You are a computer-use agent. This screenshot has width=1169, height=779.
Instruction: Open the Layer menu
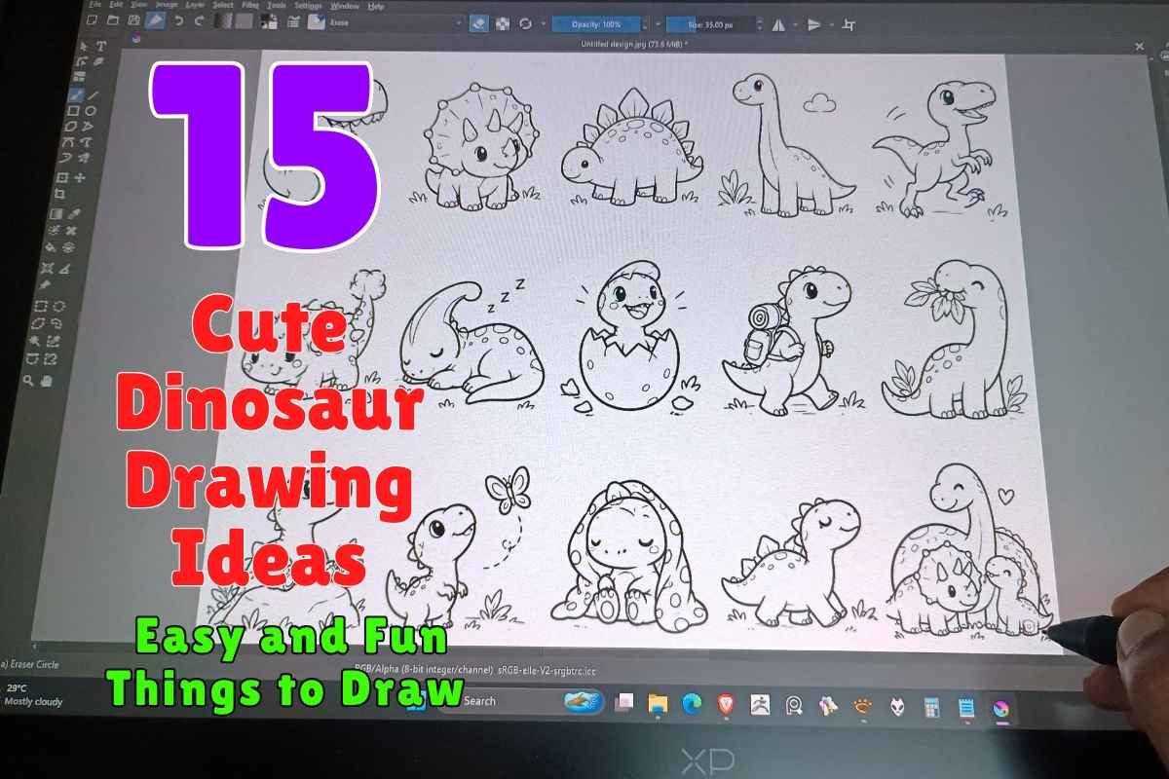click(x=195, y=5)
